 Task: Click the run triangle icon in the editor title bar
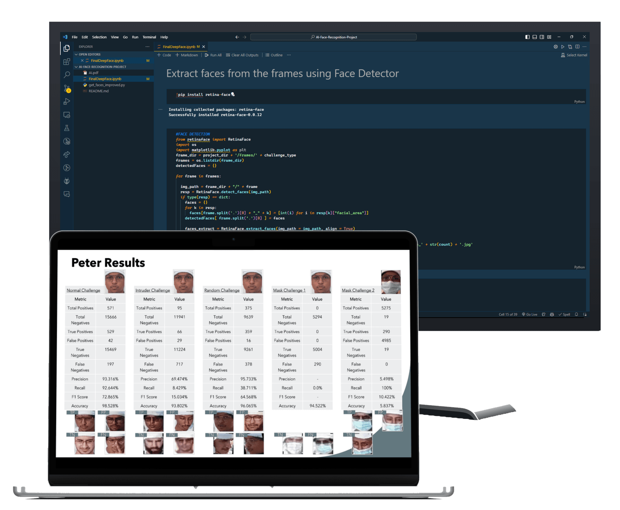pyautogui.click(x=563, y=47)
